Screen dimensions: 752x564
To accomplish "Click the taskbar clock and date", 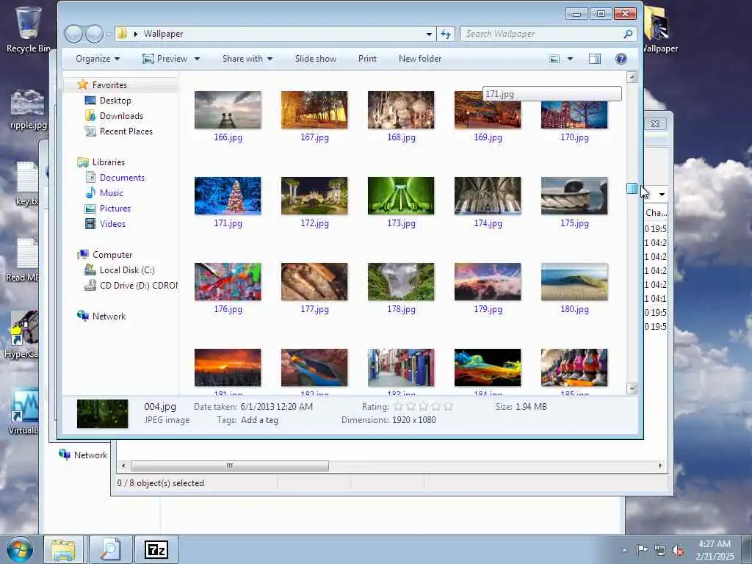I will pyautogui.click(x=715, y=550).
